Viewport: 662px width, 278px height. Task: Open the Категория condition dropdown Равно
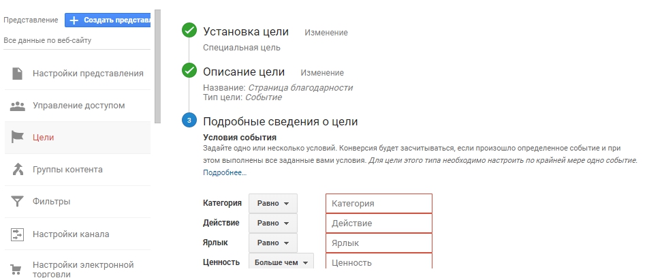[x=272, y=204]
